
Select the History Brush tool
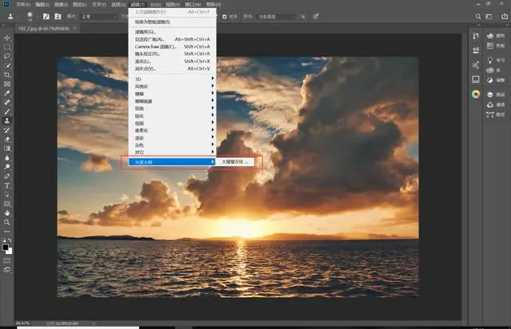[x=7, y=130]
